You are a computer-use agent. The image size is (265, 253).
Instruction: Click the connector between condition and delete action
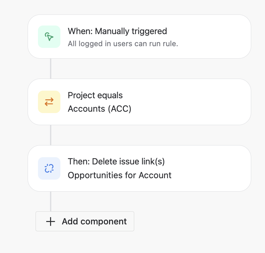coord(50,135)
